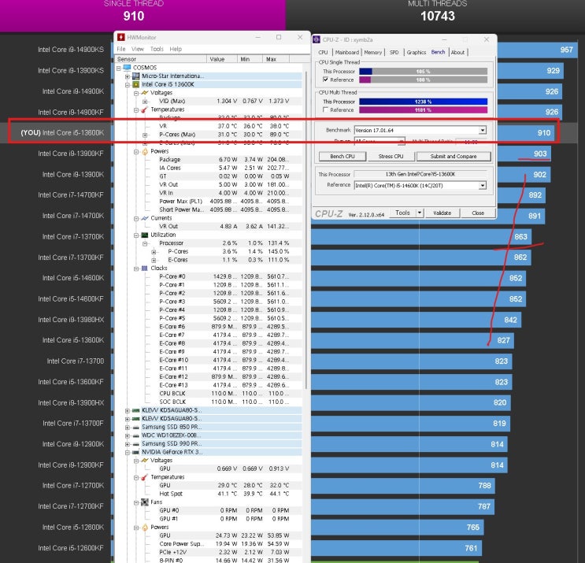Click the Clocks icon in HWMonitor
This screenshot has height=563, width=585.
[145, 268]
